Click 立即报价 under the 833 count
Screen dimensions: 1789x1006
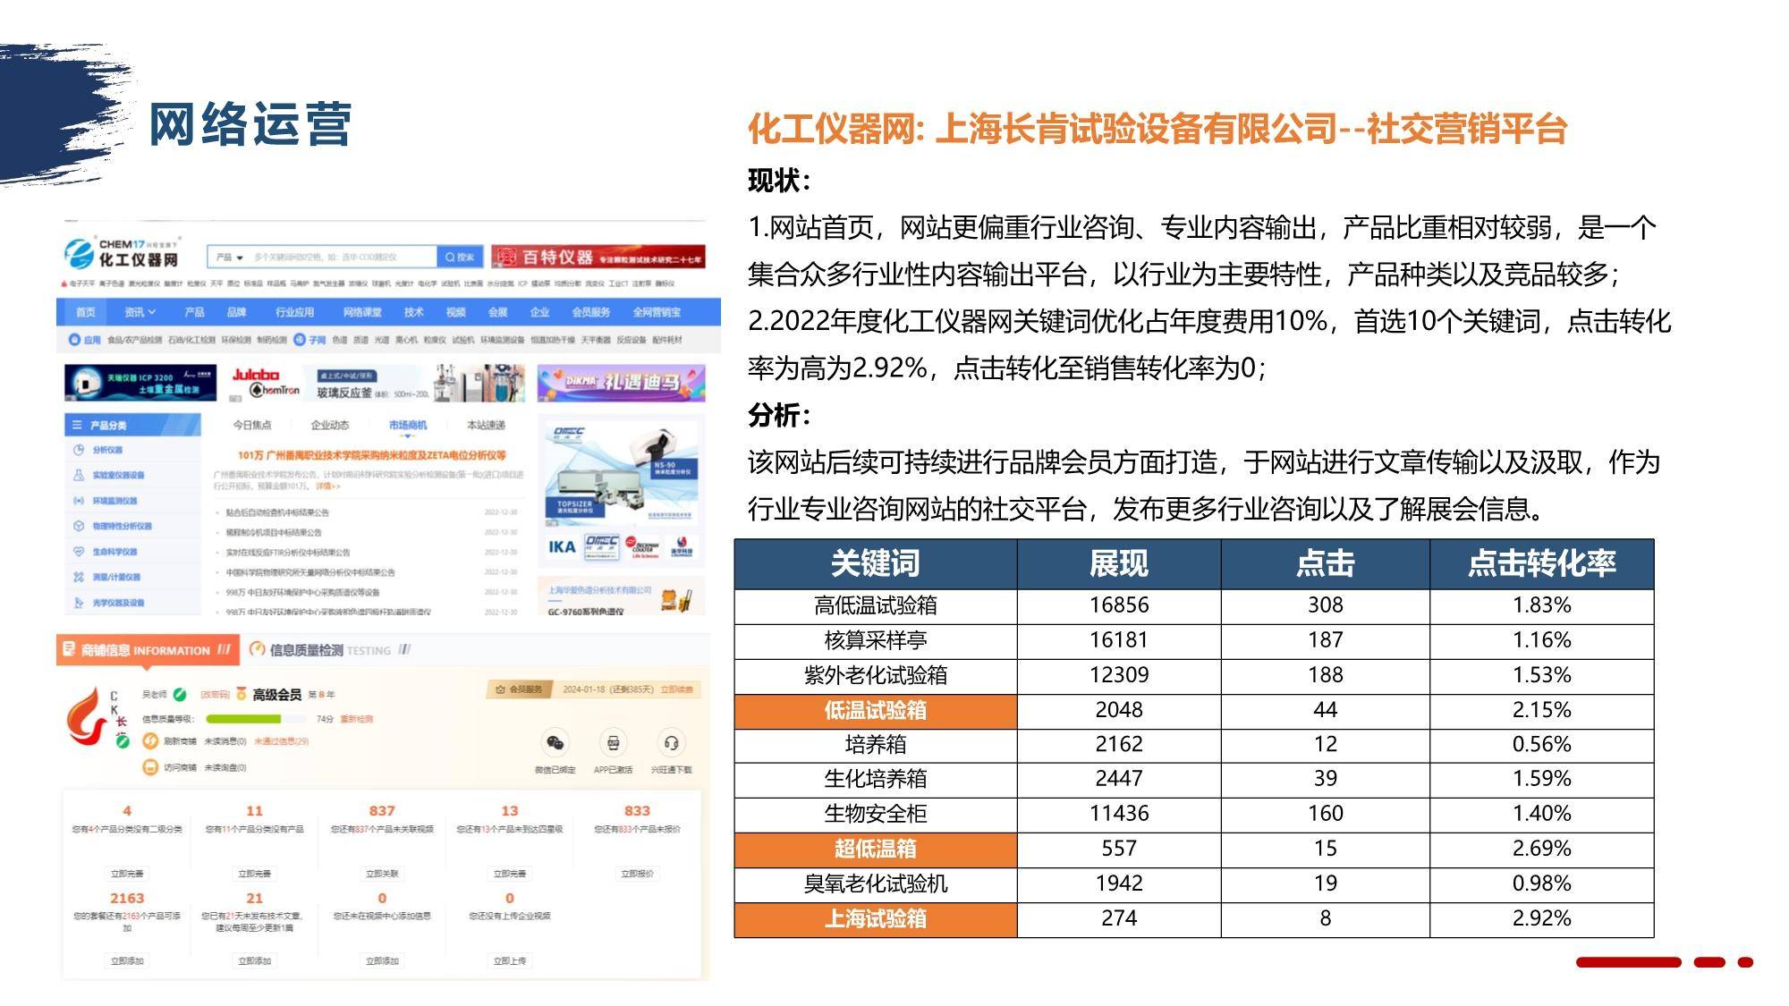(637, 874)
